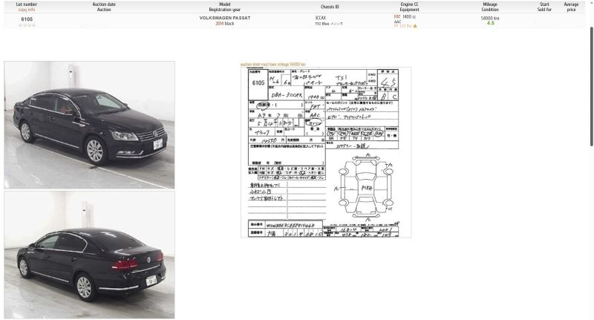This screenshot has width=594, height=320.
Task: Click the 'Mileage' column header
Action: tap(490, 4)
